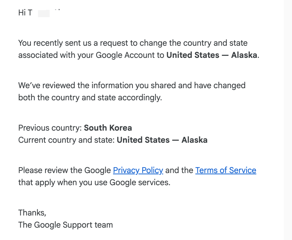Click the bold South Korea text
Screen dimensions: 292x240
point(108,128)
